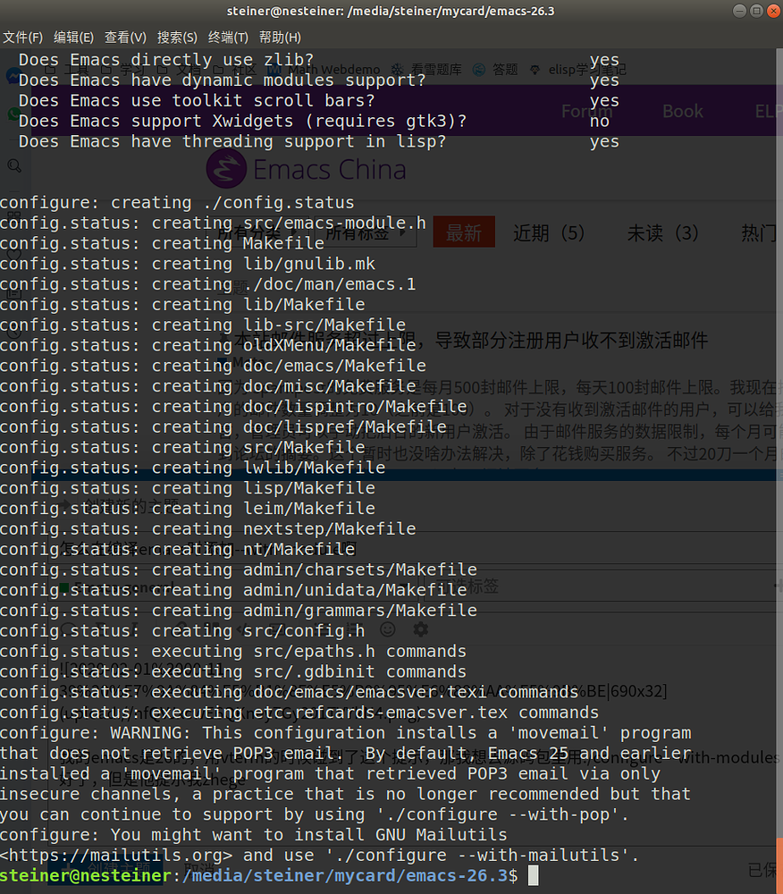Click the line 'Does Emacs directly use zlib?'
783x894 pixels.
[x=166, y=60]
